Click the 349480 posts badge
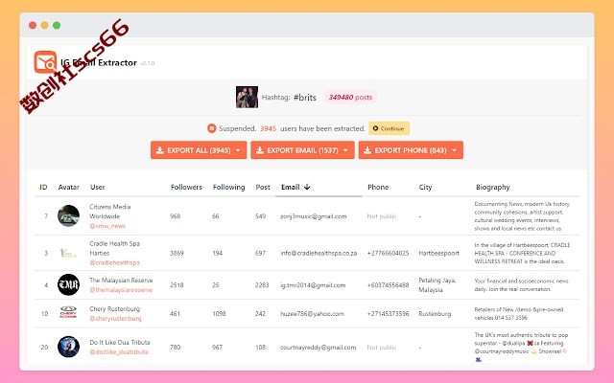614x383 pixels. pos(350,97)
